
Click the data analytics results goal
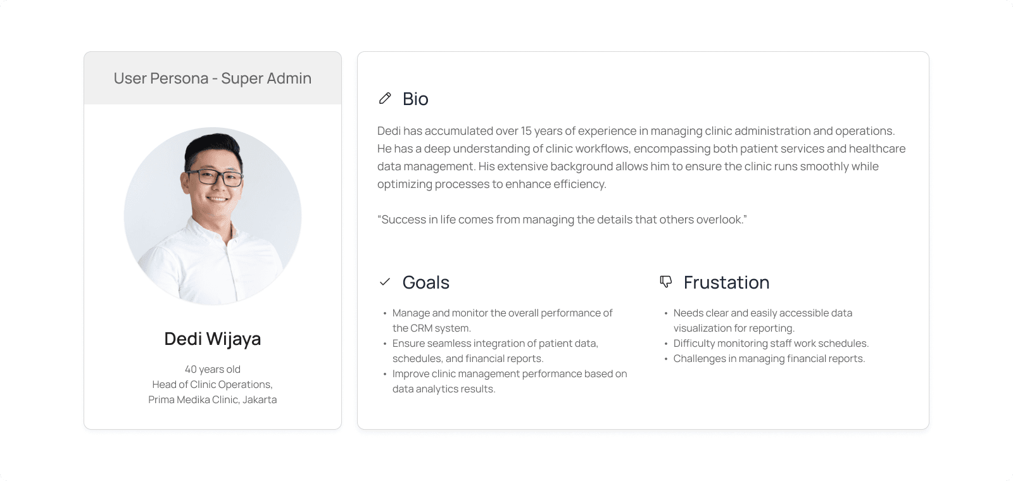(x=510, y=381)
